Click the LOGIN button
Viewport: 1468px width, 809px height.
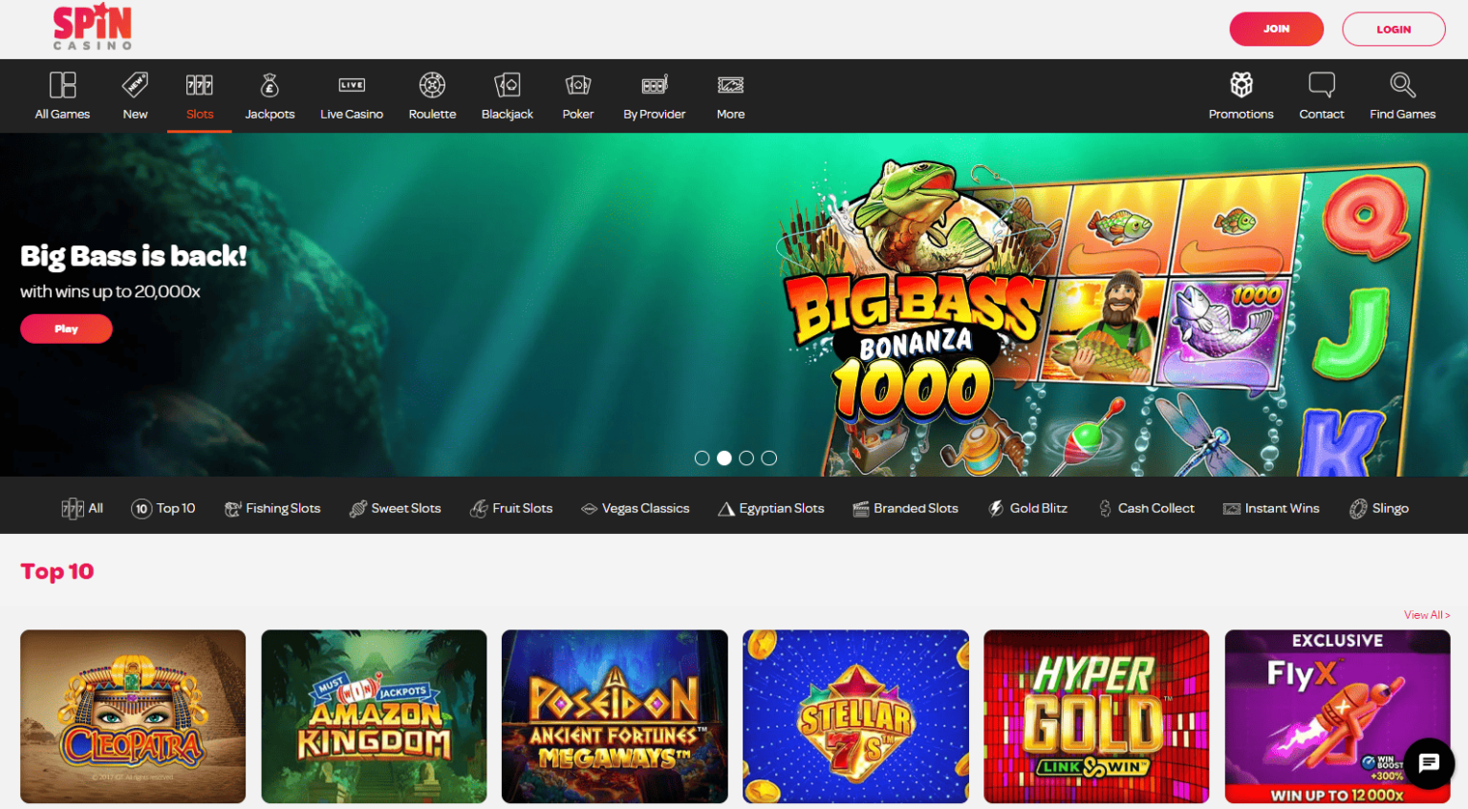click(x=1393, y=29)
